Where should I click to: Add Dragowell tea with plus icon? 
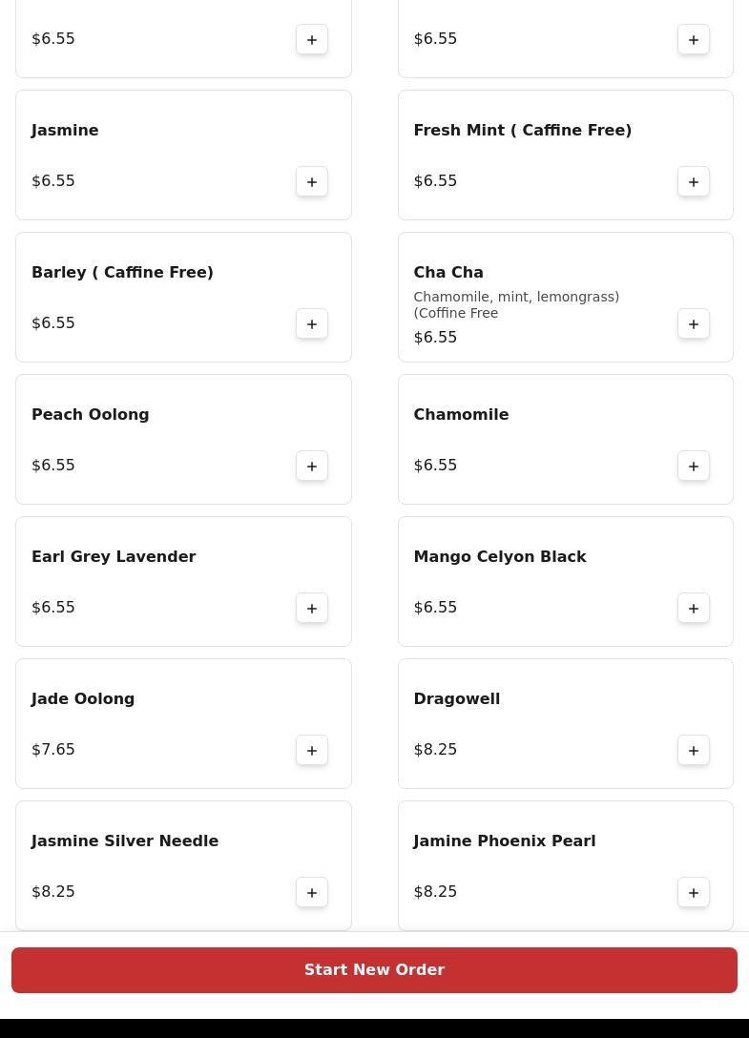pyautogui.click(x=694, y=750)
